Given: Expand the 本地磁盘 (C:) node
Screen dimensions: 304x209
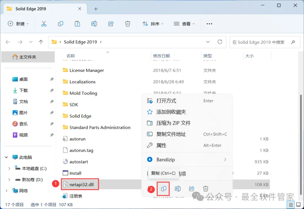Looking at the screenshot, I should (9, 169).
